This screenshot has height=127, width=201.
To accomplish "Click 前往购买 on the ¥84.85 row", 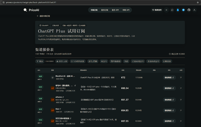I will click(x=169, y=110).
